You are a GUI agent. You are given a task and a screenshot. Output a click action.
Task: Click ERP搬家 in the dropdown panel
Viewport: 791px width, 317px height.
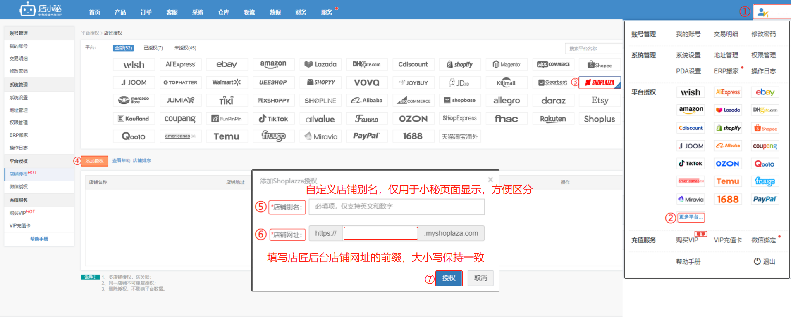[x=726, y=71]
